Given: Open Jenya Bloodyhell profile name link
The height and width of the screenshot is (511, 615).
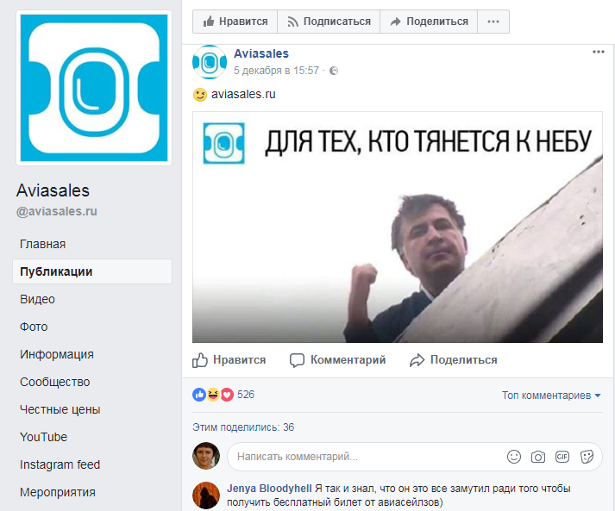Looking at the screenshot, I should 269,489.
